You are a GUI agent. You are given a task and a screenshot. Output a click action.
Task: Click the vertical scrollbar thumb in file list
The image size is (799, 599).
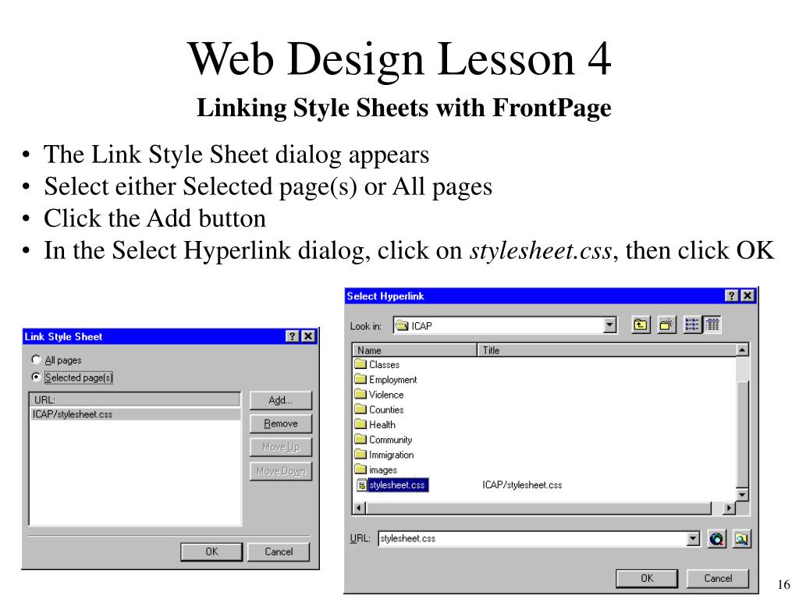(x=743, y=434)
